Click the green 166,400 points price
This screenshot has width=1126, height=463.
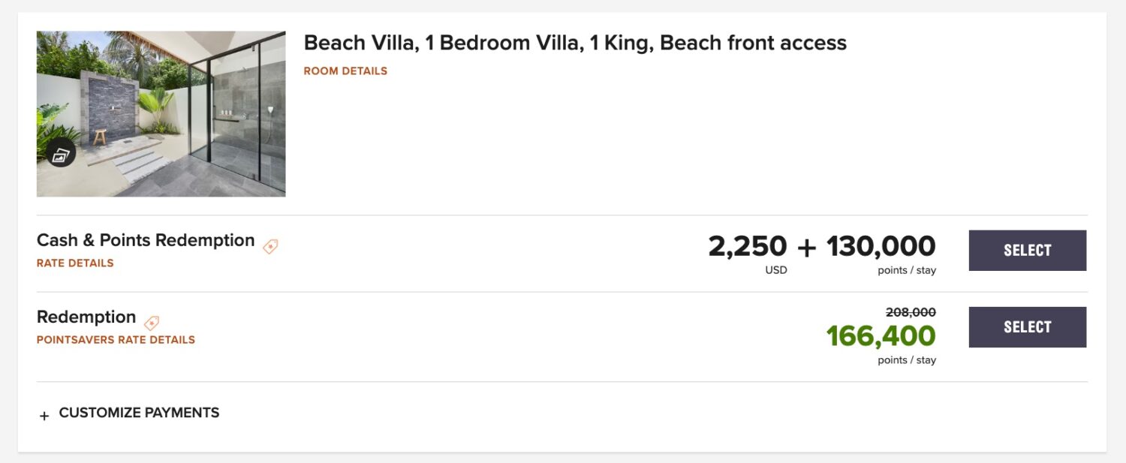click(881, 336)
